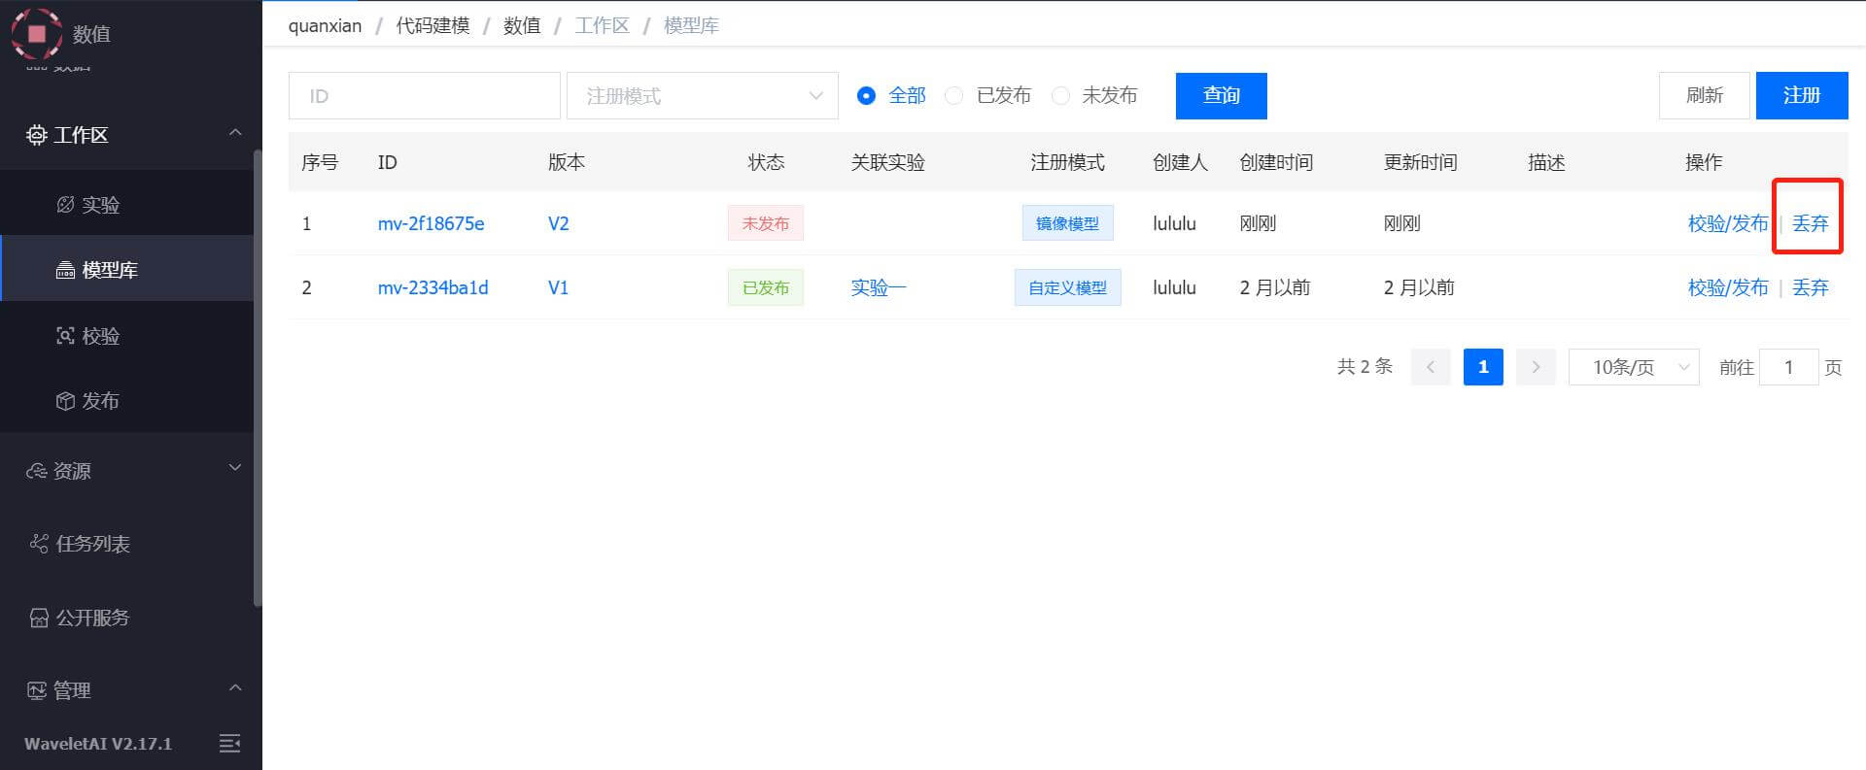Image resolution: width=1866 pixels, height=770 pixels.
Task: Select the 全部 radio button
Action: [866, 95]
